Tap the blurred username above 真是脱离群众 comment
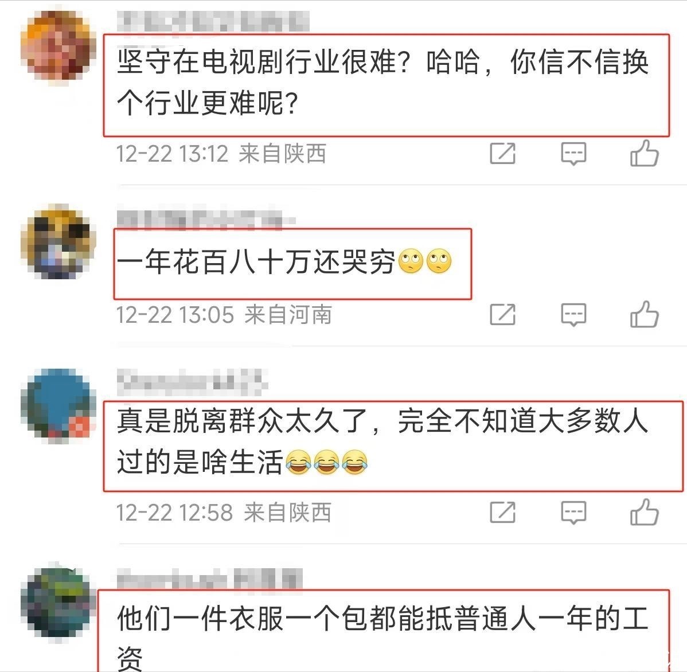Viewport: 687px width, 672px height. pyautogui.click(x=192, y=382)
